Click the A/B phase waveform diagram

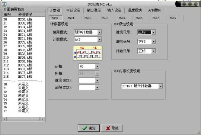(87, 53)
